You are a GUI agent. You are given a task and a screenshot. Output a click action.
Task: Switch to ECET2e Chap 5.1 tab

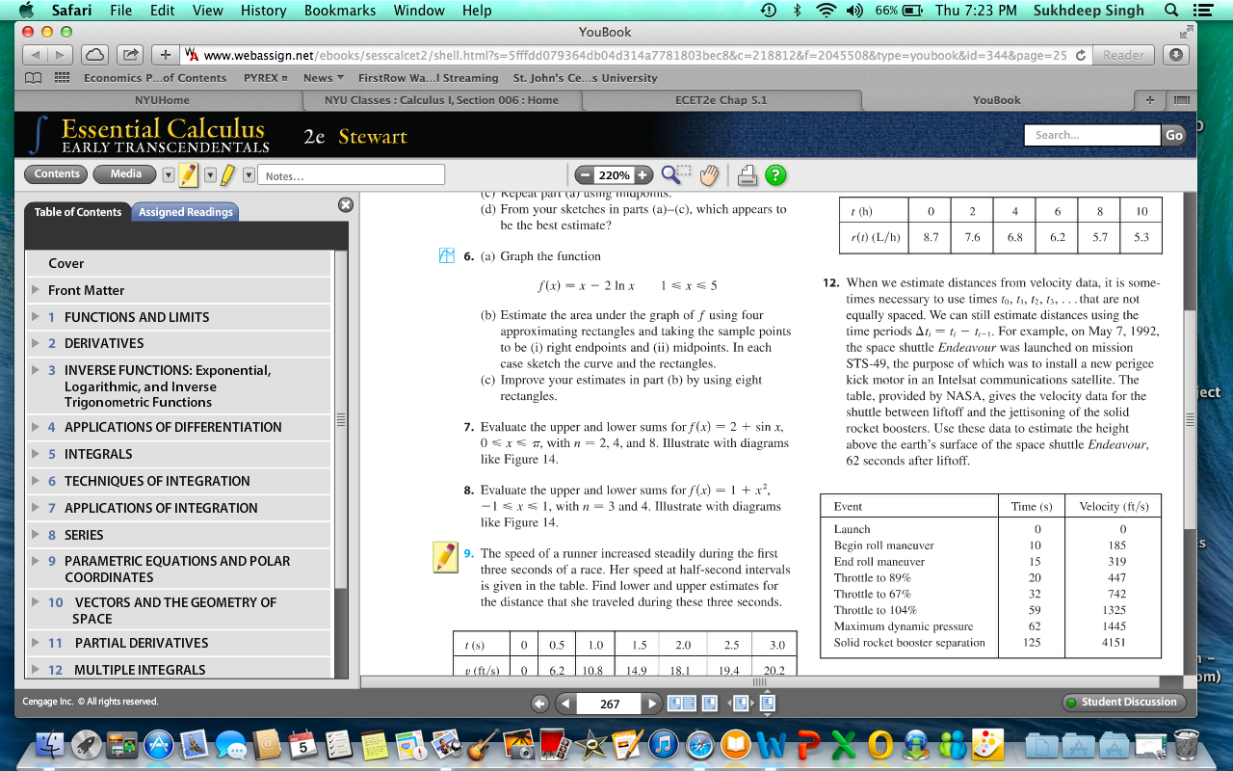click(x=721, y=100)
